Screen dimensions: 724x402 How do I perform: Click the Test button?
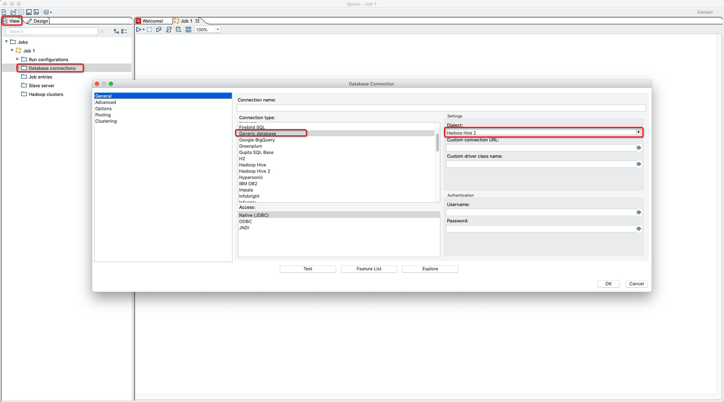(x=308, y=269)
